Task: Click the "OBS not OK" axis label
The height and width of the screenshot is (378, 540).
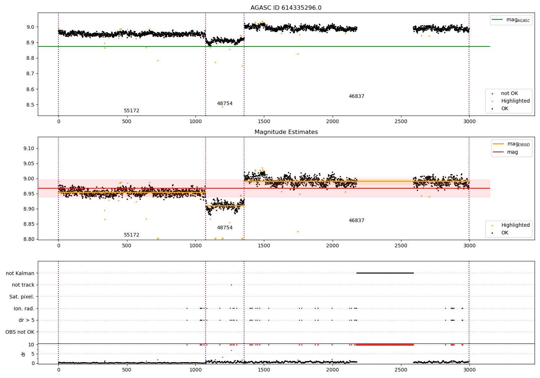Action: coord(20,332)
